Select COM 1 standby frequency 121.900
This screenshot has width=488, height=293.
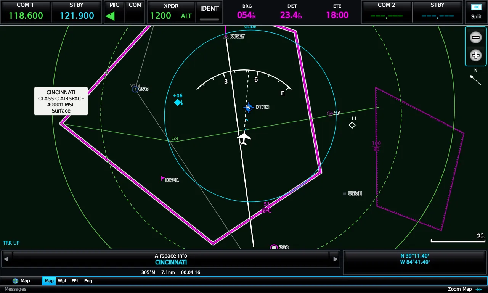(x=77, y=12)
